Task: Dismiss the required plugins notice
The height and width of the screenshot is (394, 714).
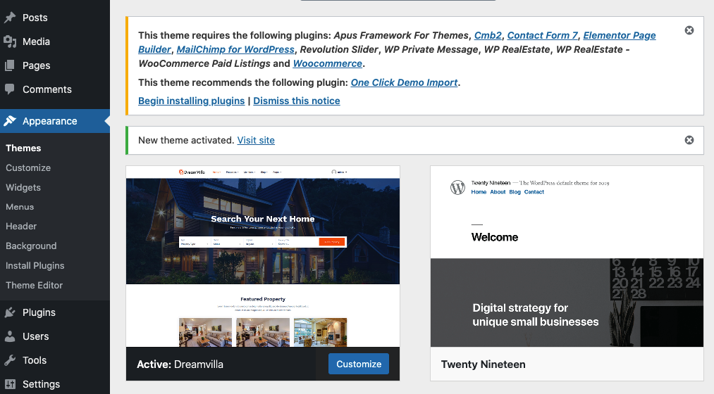Action: [689, 30]
